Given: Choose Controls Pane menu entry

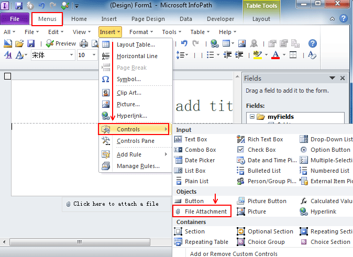Looking at the screenshot, I should pyautogui.click(x=136, y=141).
